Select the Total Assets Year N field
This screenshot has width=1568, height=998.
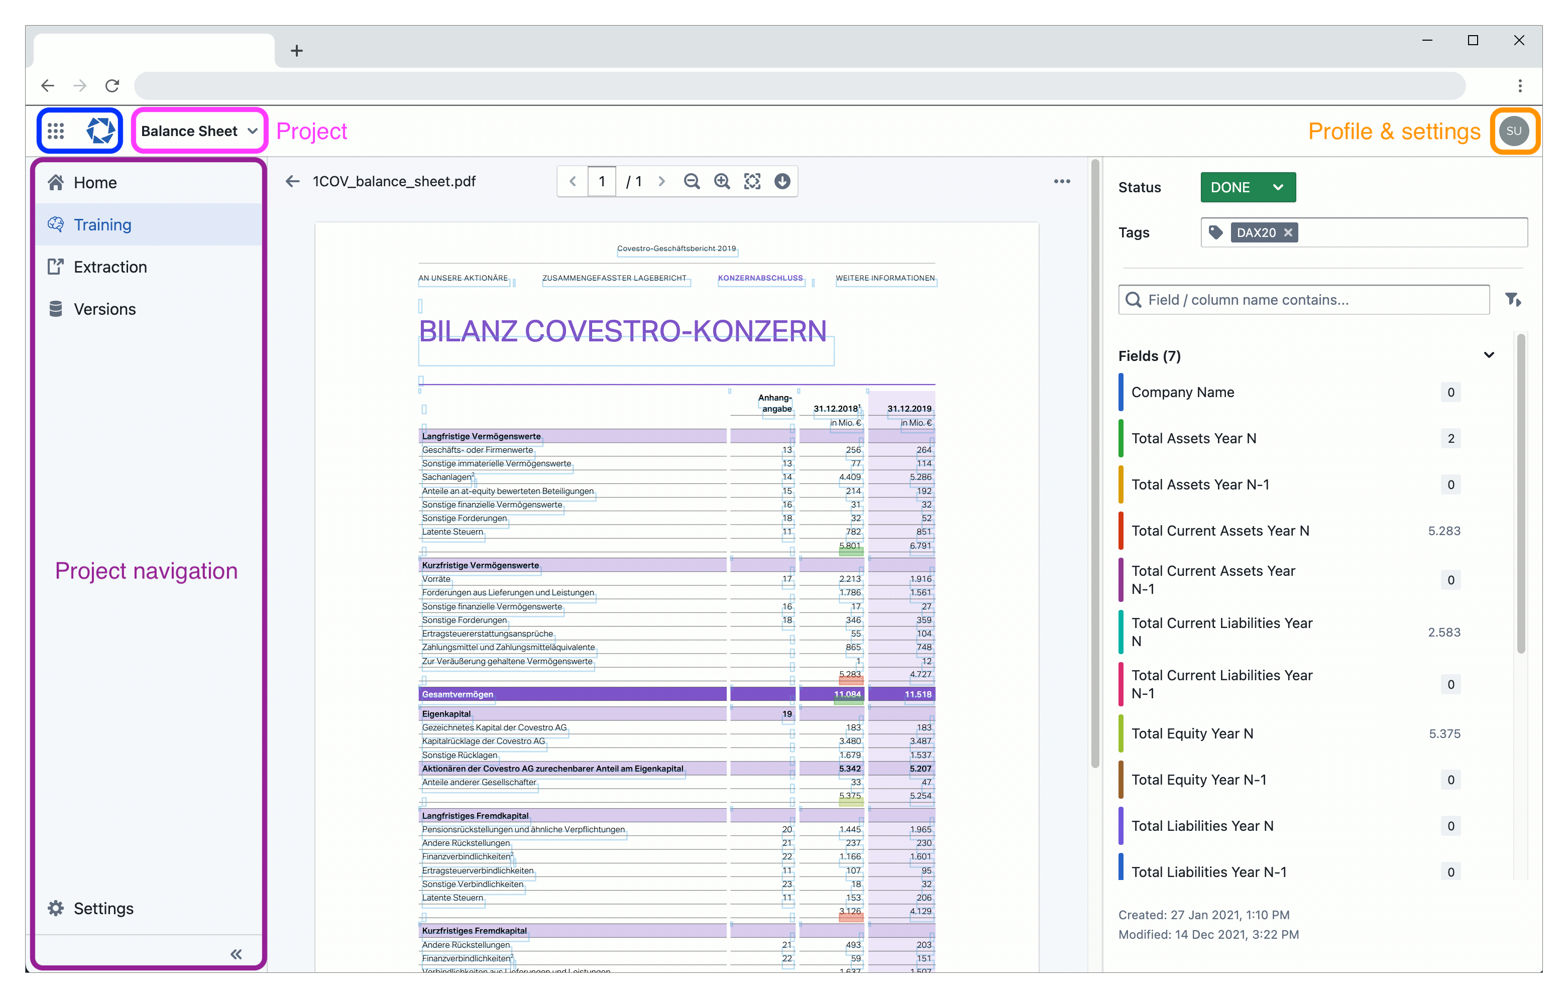[x=1289, y=438]
